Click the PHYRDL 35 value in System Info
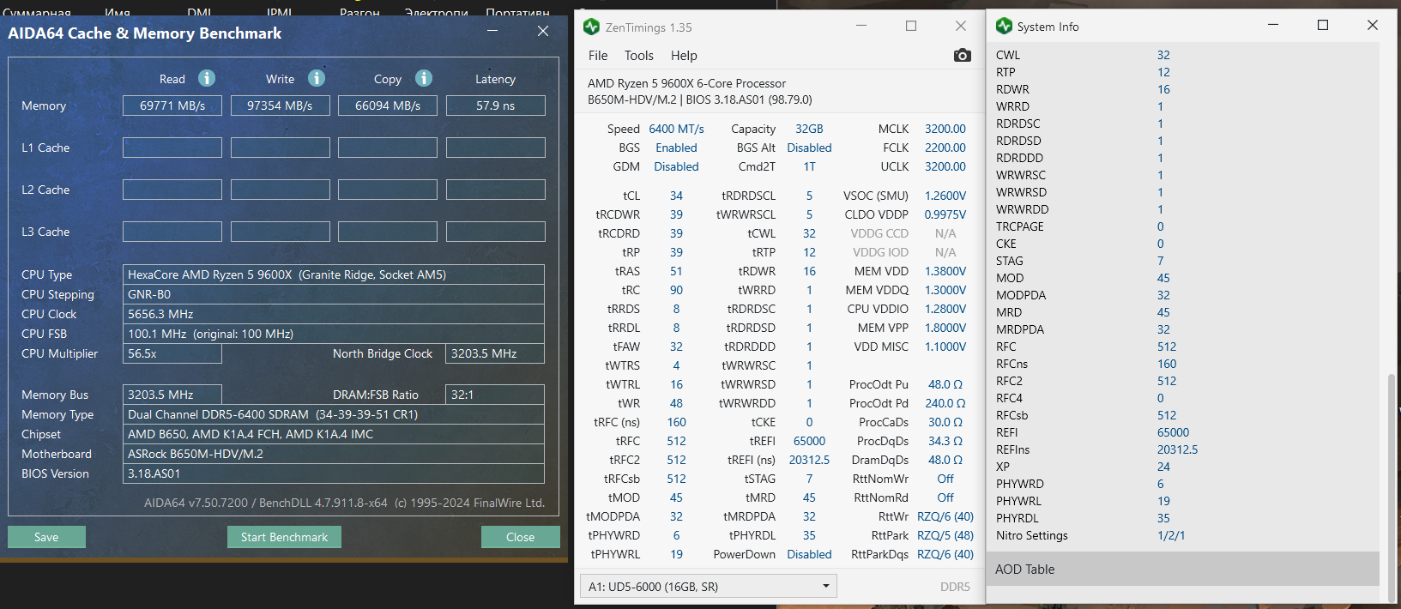 click(x=1163, y=518)
